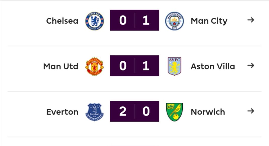Click Norwich's score of 0
Image resolution: width=269 pixels, height=146 pixels.
(x=146, y=112)
